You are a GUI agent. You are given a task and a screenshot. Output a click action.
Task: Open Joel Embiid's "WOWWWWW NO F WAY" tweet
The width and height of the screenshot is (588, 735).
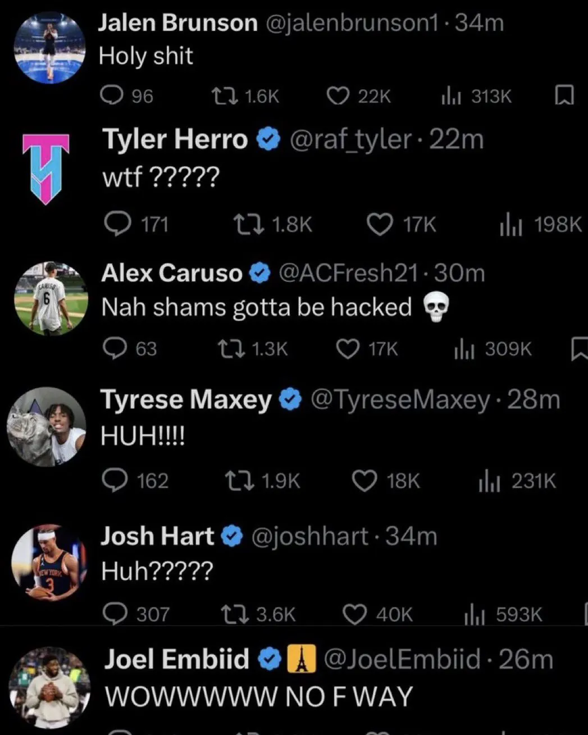(259, 696)
